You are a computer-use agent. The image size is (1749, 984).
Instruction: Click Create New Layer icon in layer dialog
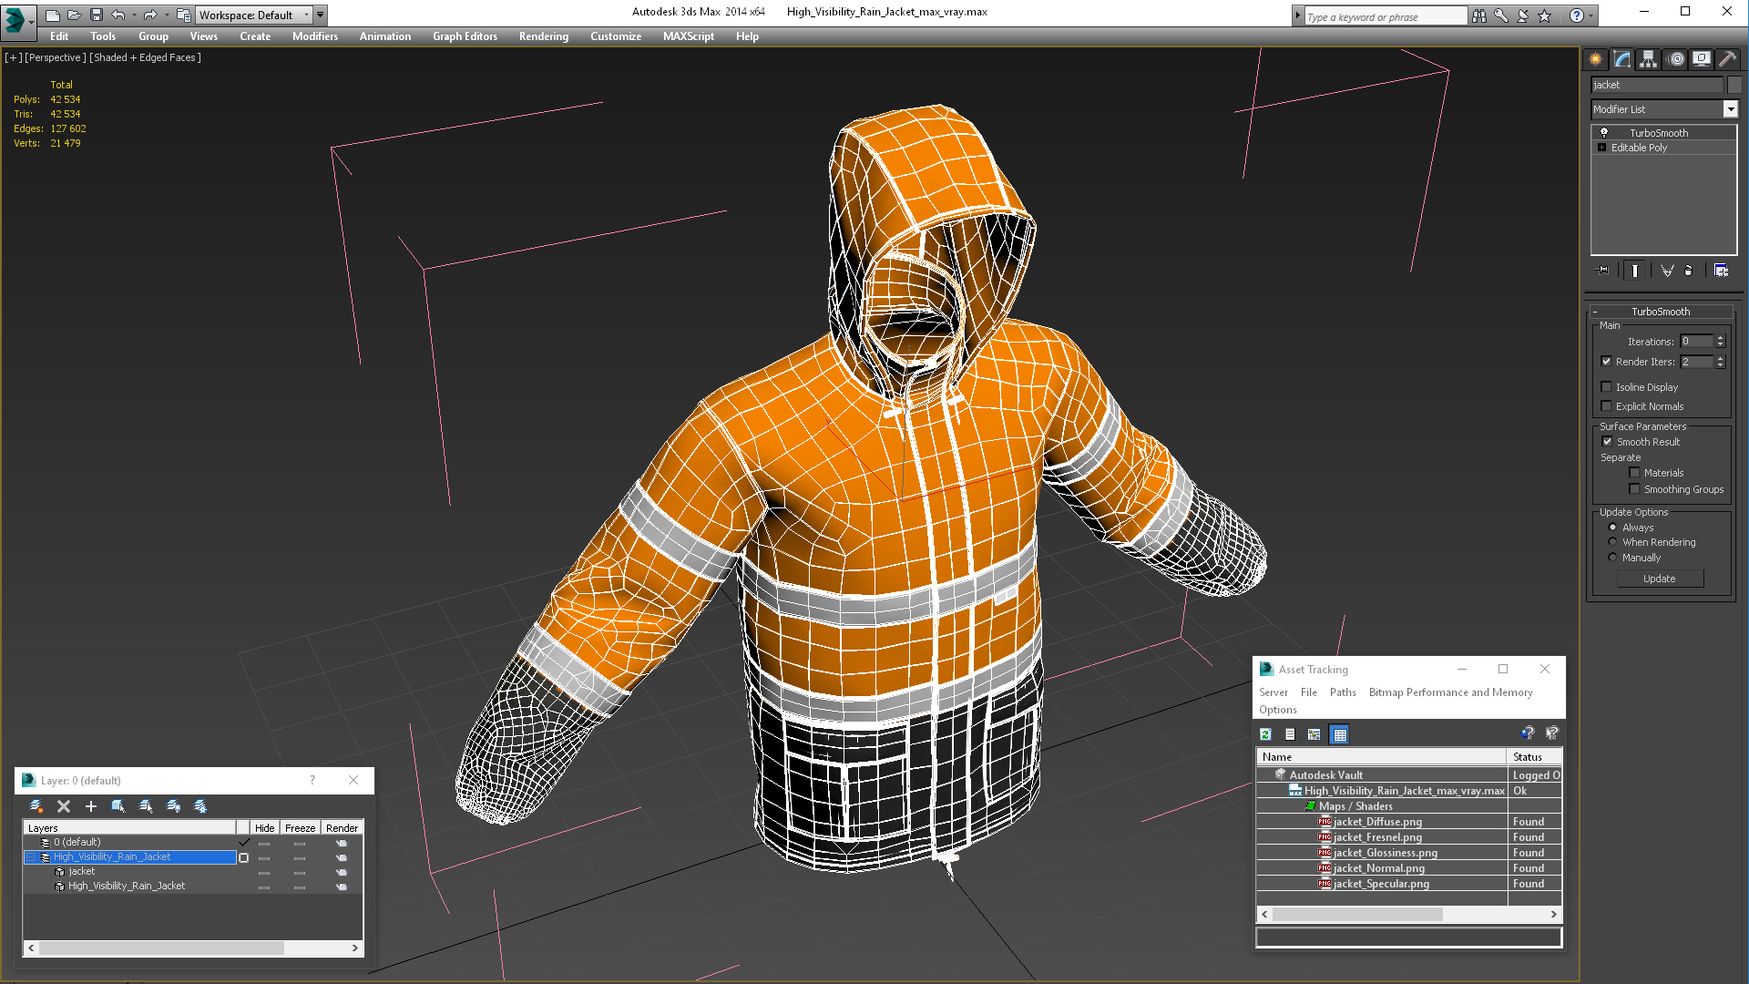(36, 806)
